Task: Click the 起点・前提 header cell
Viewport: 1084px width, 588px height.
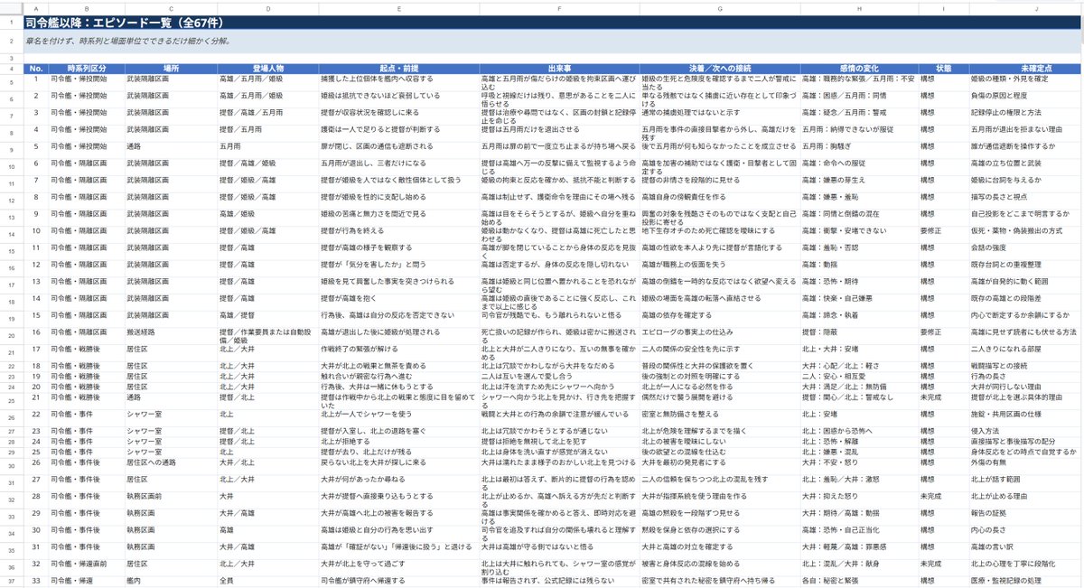Action: pyautogui.click(x=398, y=69)
